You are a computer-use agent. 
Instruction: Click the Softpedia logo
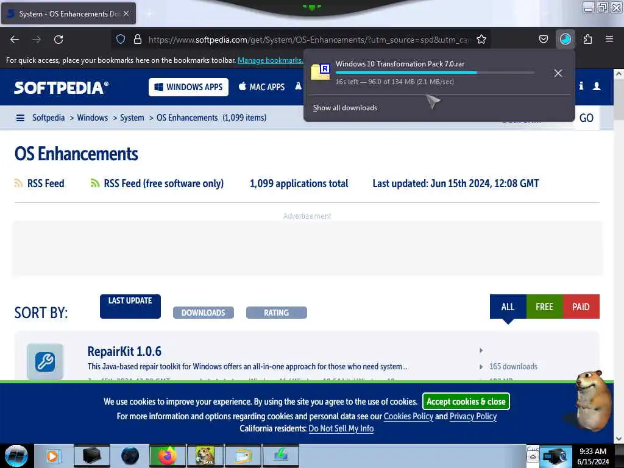coord(62,88)
